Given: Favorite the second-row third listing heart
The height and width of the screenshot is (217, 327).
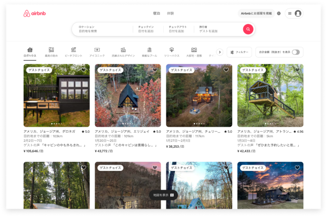Looking at the screenshot, I should 226,167.
